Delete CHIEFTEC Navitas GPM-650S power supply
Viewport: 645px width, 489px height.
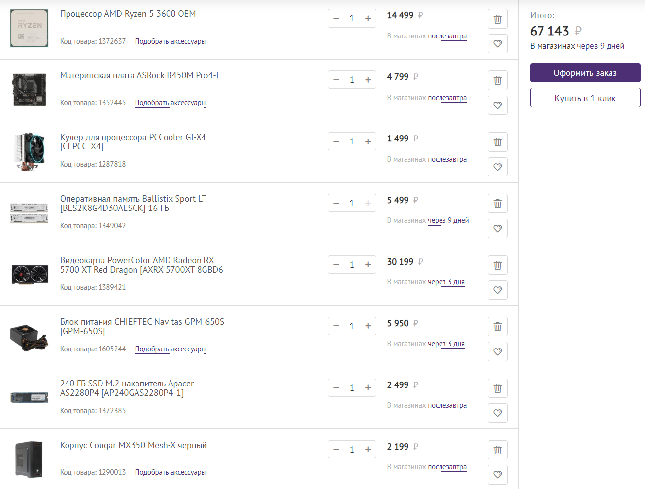coord(498,327)
